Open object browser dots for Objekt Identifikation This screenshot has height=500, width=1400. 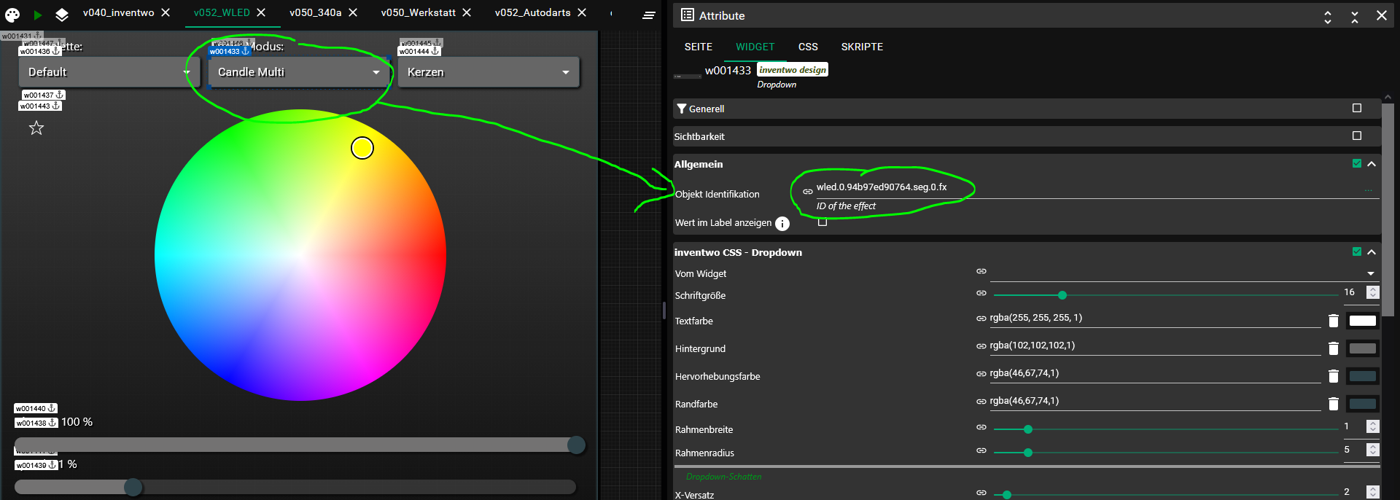point(1369,190)
